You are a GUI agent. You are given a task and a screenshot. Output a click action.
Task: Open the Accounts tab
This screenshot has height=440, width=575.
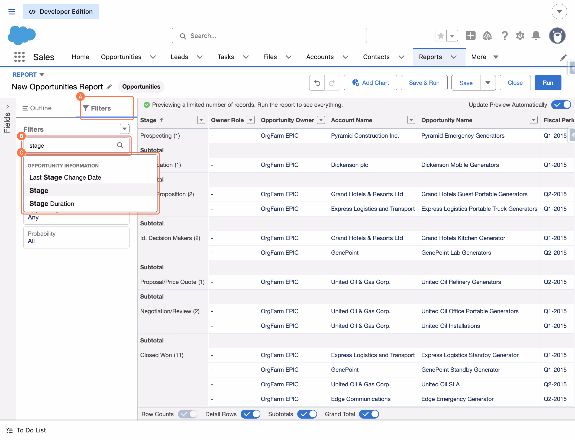(x=320, y=57)
